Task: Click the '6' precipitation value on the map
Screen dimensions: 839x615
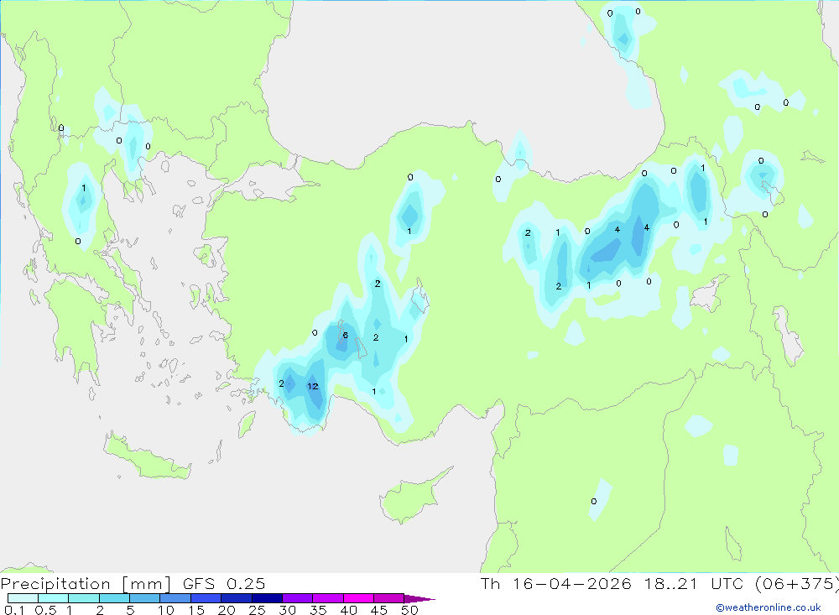Action: [x=345, y=335]
